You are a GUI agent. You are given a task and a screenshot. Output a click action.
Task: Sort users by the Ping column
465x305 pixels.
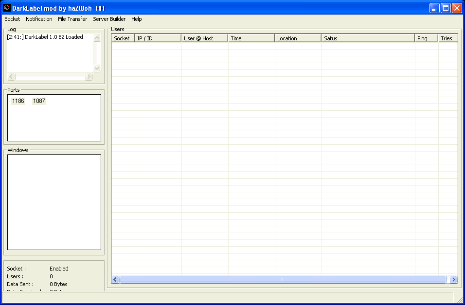(x=426, y=38)
